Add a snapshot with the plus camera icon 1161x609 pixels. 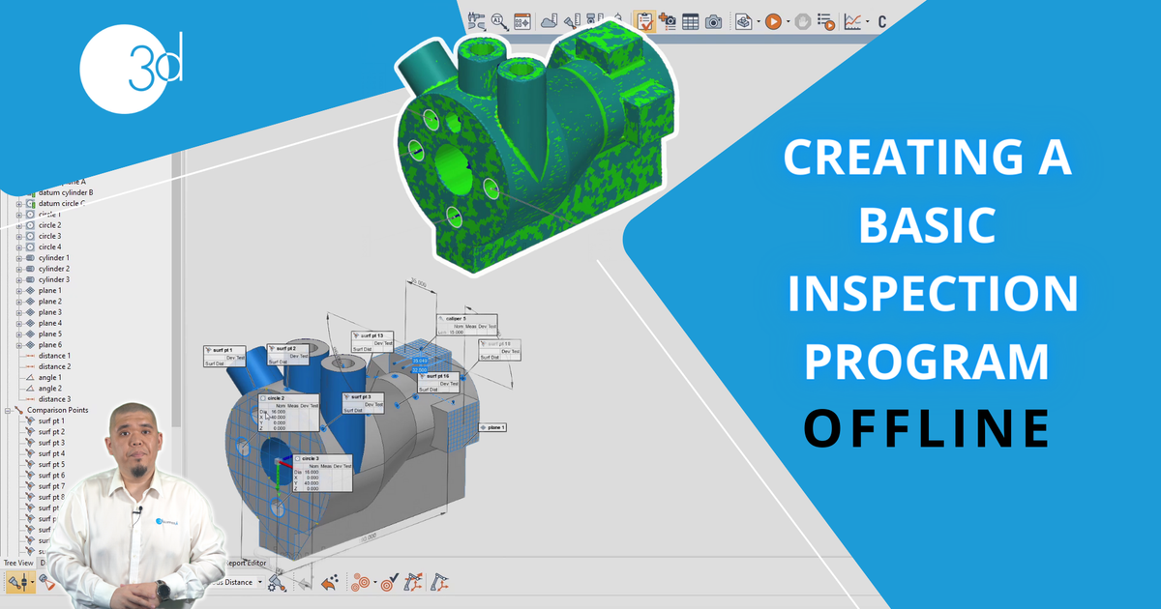click(x=668, y=20)
